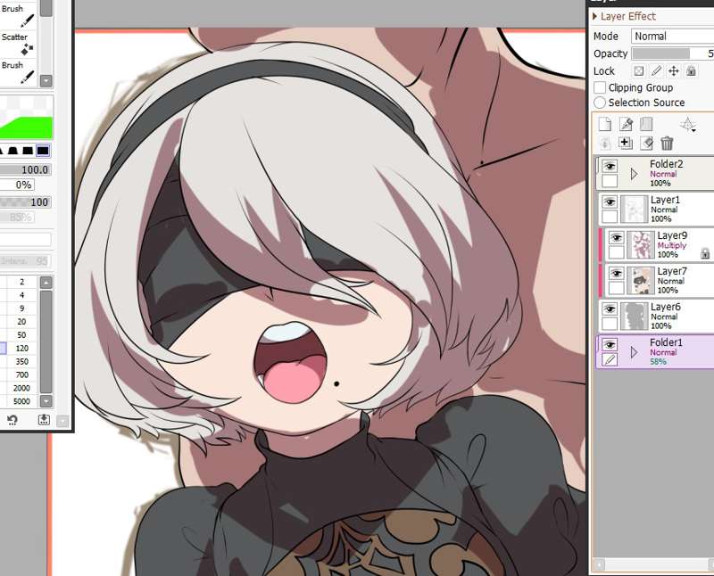This screenshot has width=714, height=576.
Task: Hide Layer9 using its eye icon
Action: click(x=616, y=237)
